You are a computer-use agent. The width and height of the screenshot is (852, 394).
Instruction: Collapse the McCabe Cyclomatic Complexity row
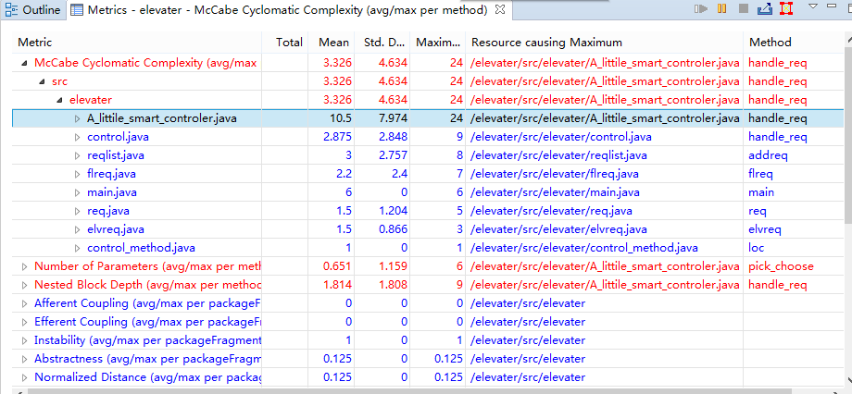coord(24,63)
